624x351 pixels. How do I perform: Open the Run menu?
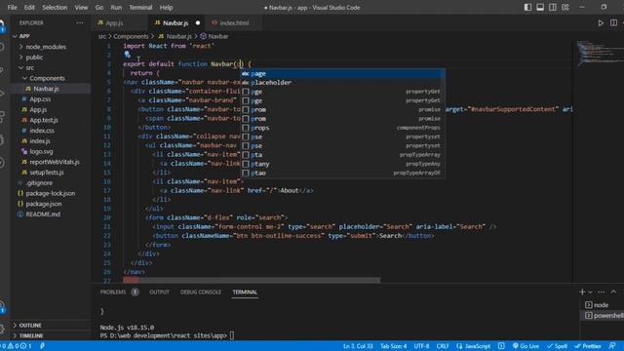pos(116,7)
